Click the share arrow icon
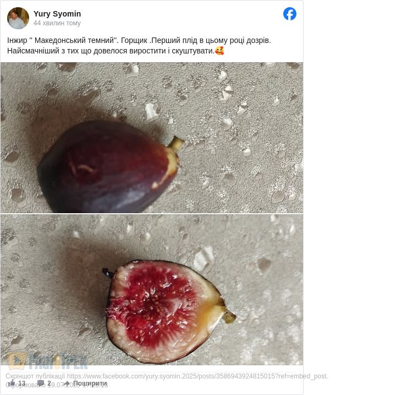Screen dimensions: 396x395 tap(67, 383)
